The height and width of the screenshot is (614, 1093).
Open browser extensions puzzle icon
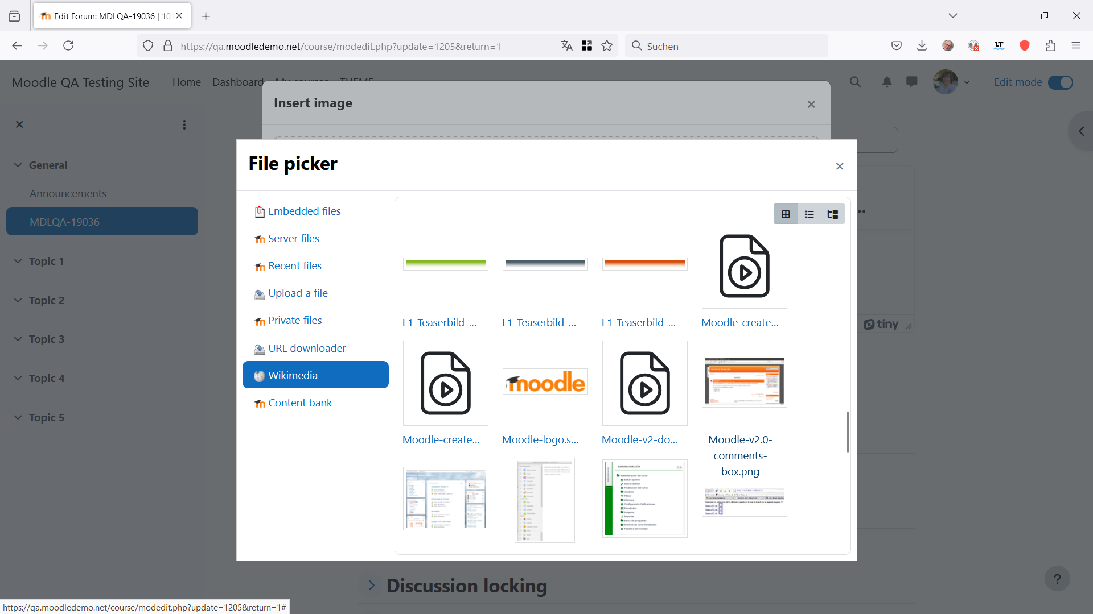click(1051, 46)
